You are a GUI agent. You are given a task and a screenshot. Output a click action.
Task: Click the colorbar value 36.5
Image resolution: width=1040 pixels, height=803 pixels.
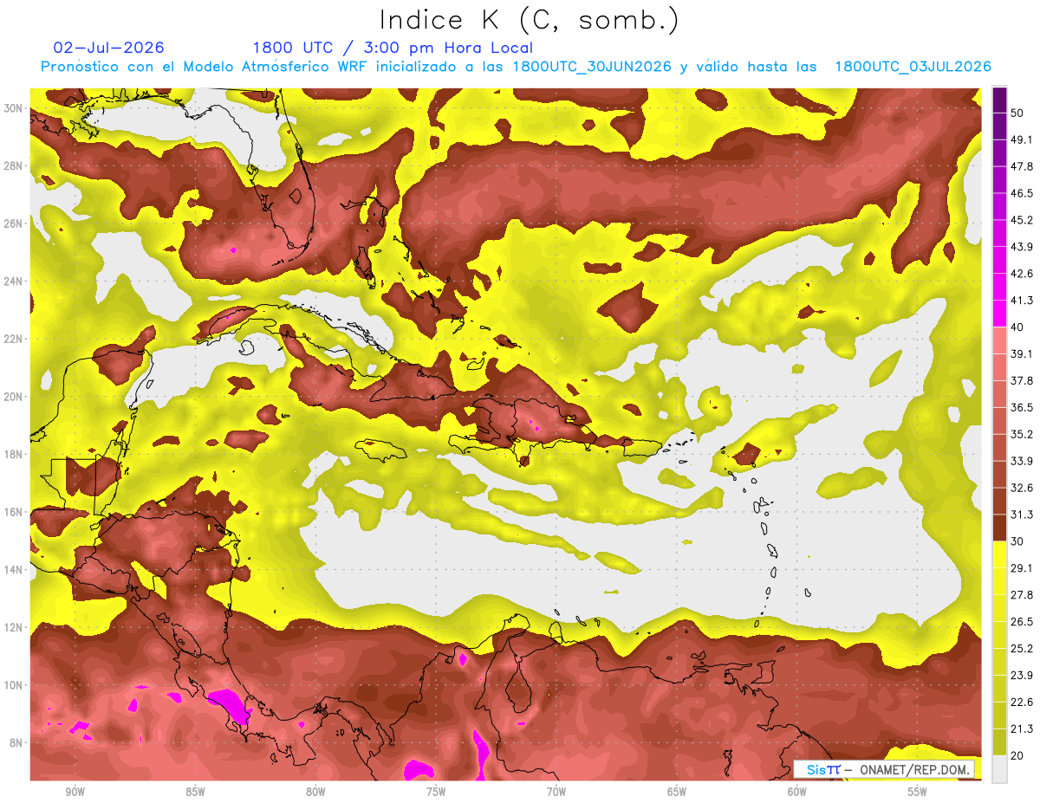pos(1022,407)
